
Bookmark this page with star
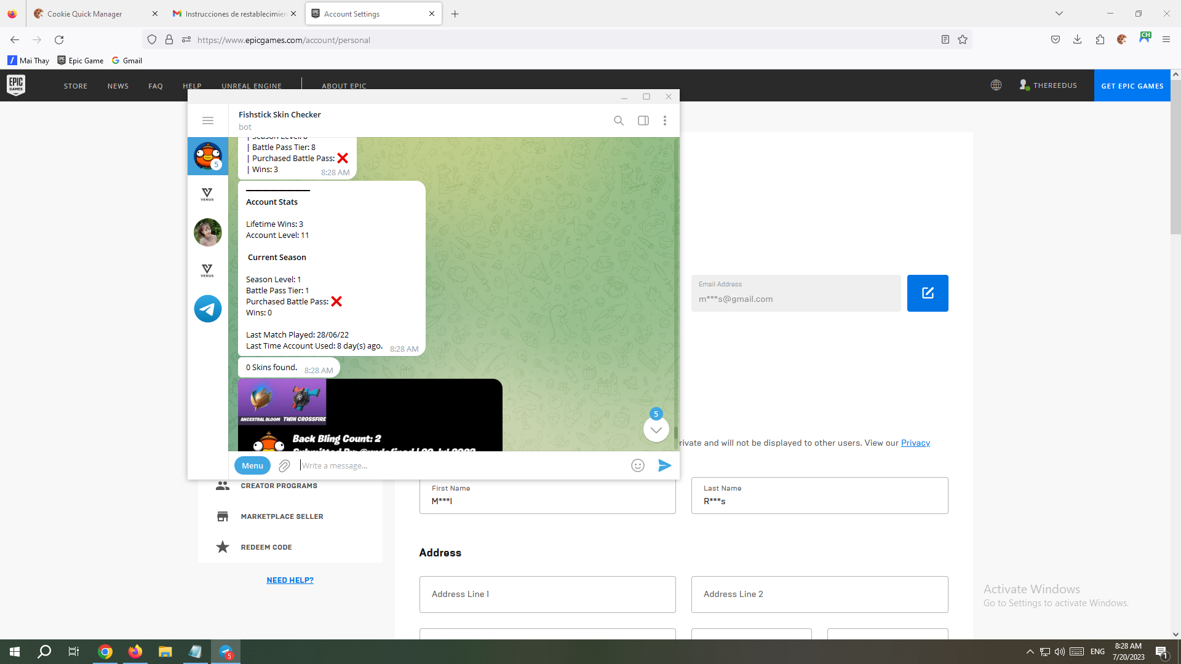[x=963, y=40]
